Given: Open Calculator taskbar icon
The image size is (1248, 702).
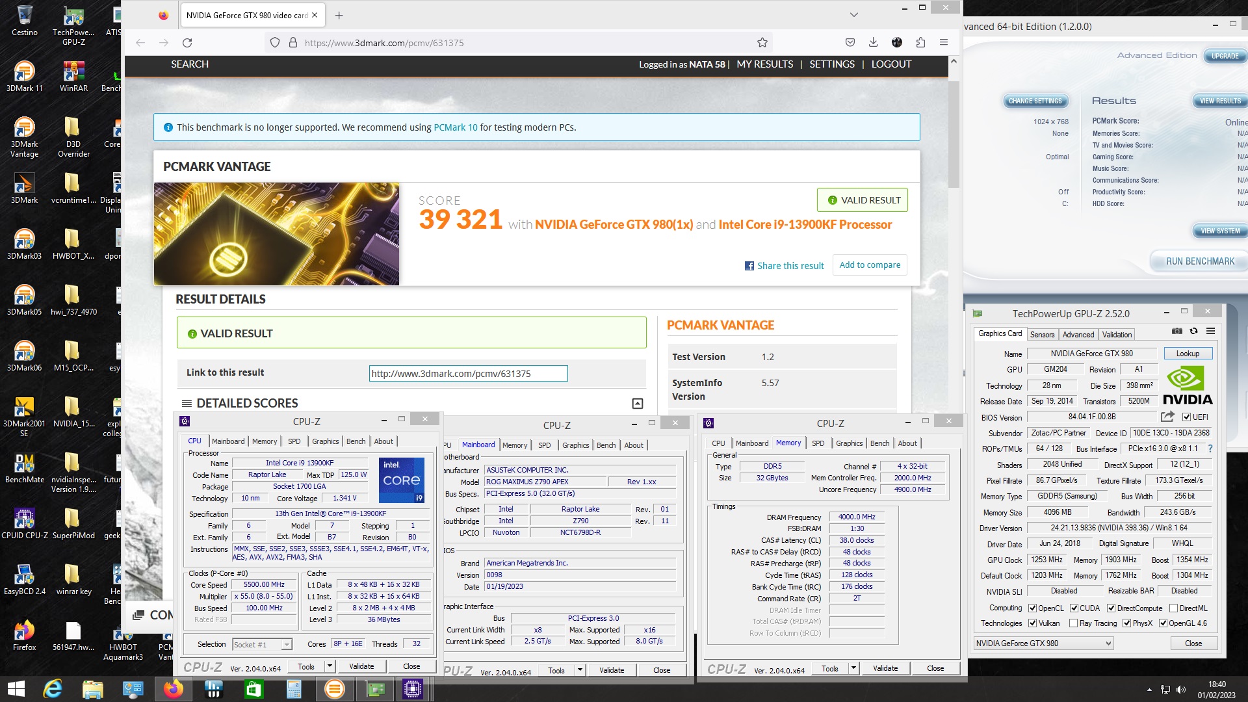Looking at the screenshot, I should (x=294, y=688).
